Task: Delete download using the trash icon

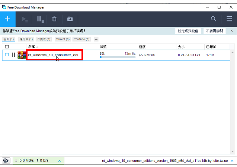Action: 54,19
